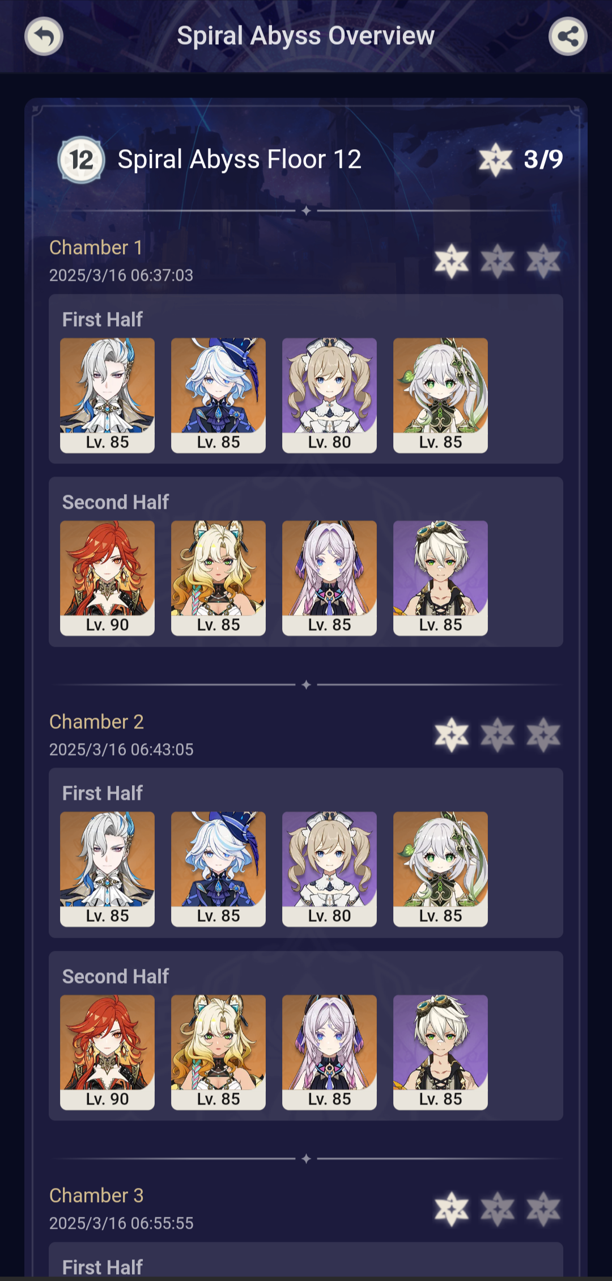612x1281 pixels.
Task: Open Chamber 1 Second Half Lv. 90 red-haired character
Action: click(x=107, y=578)
